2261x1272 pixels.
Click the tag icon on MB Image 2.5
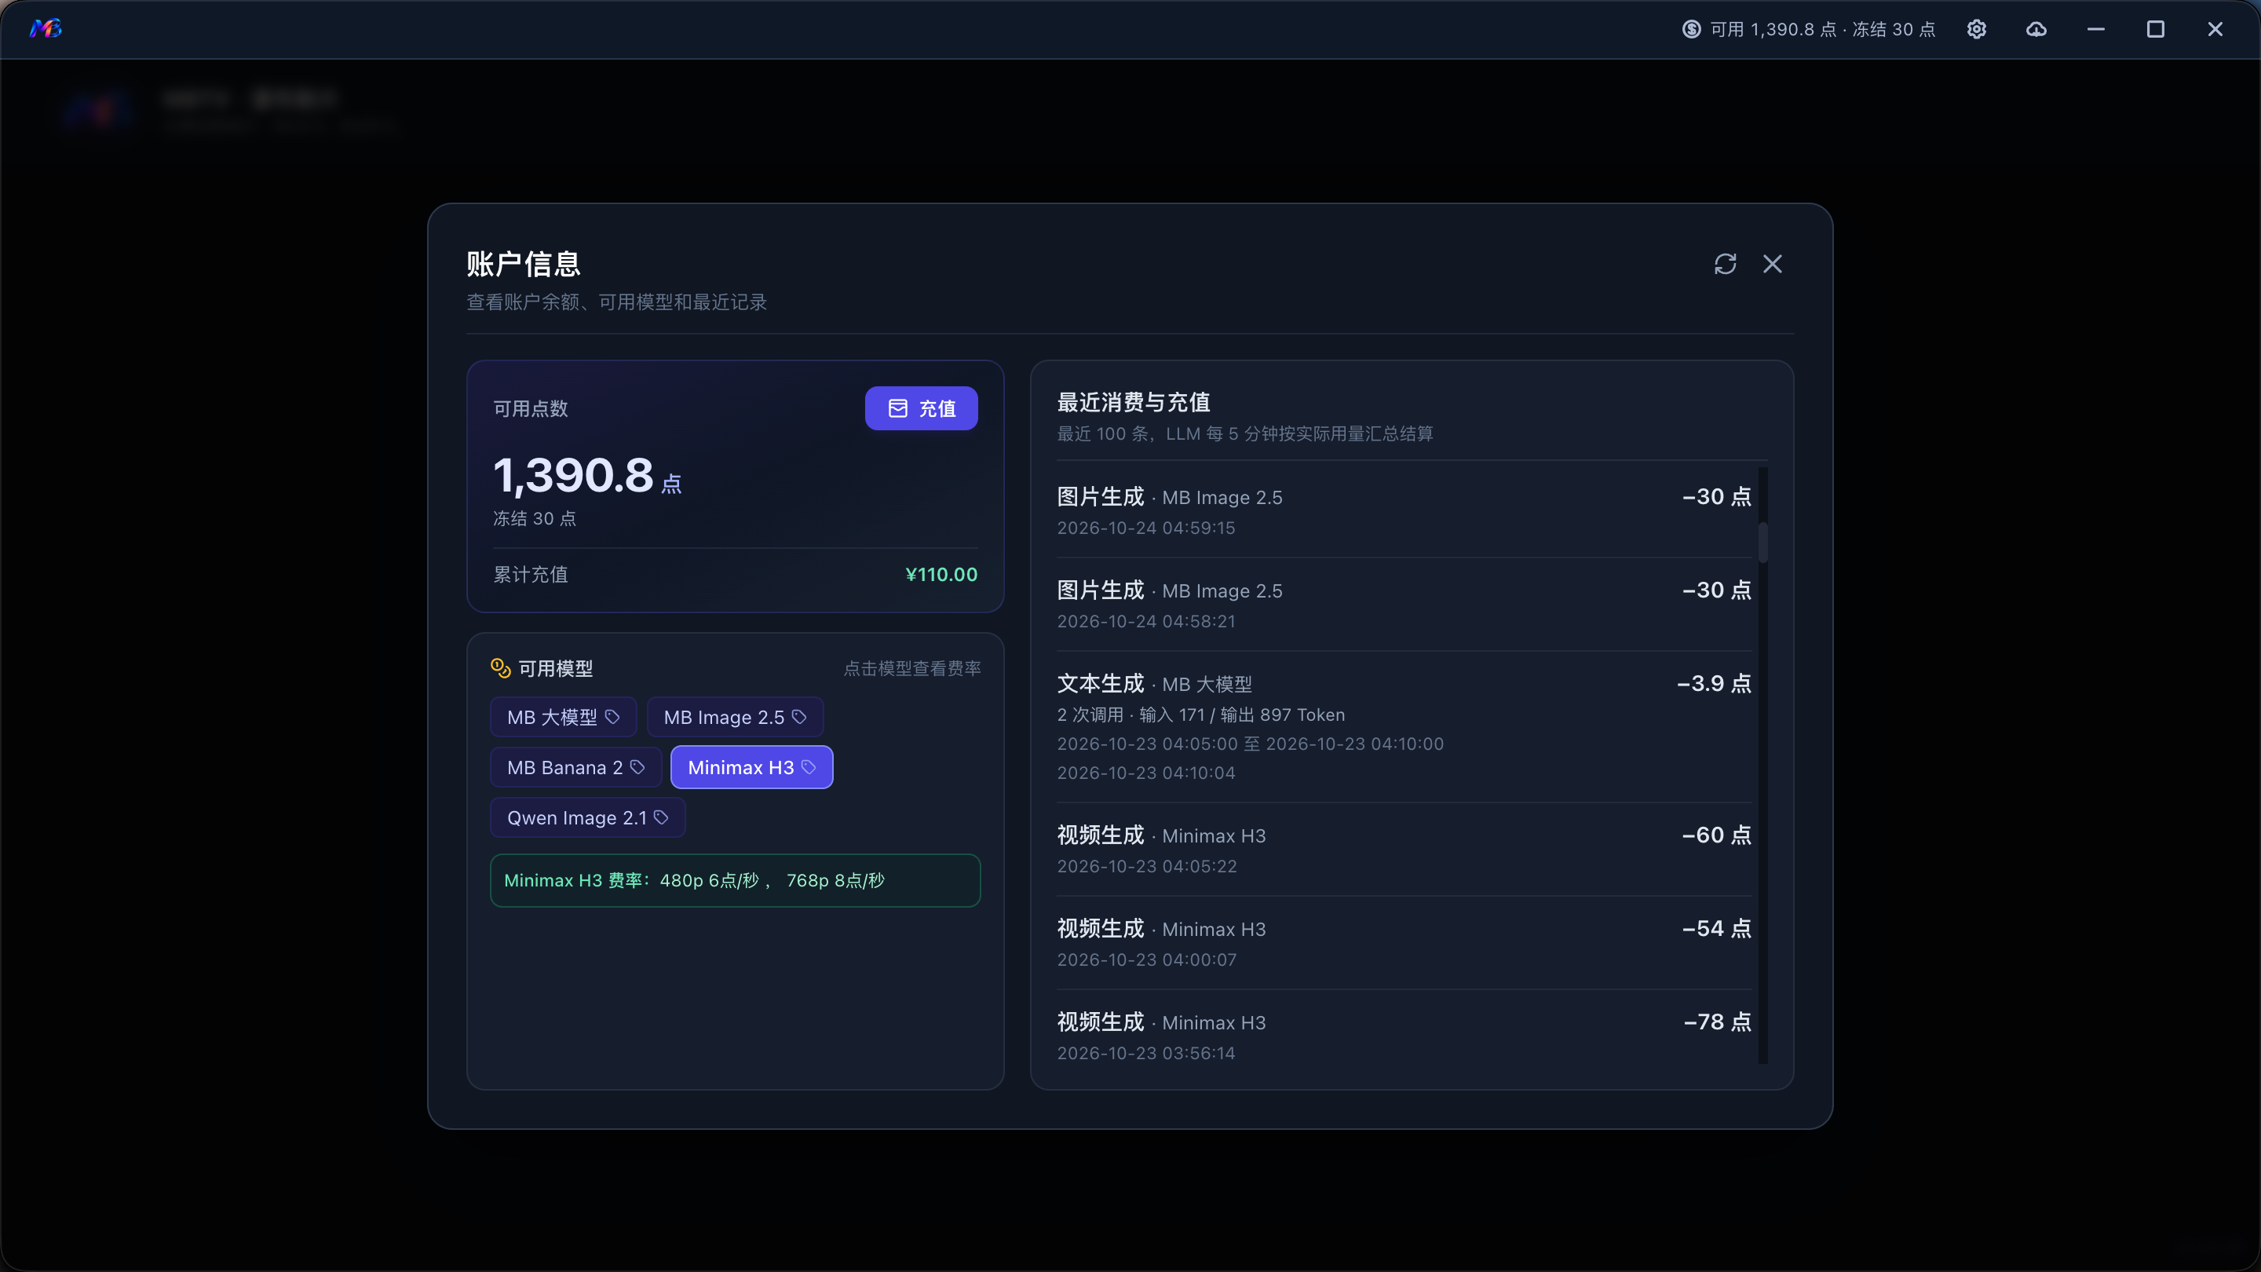coord(800,717)
